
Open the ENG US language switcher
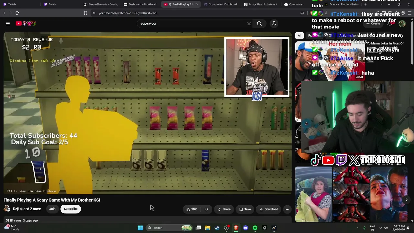click(x=373, y=228)
